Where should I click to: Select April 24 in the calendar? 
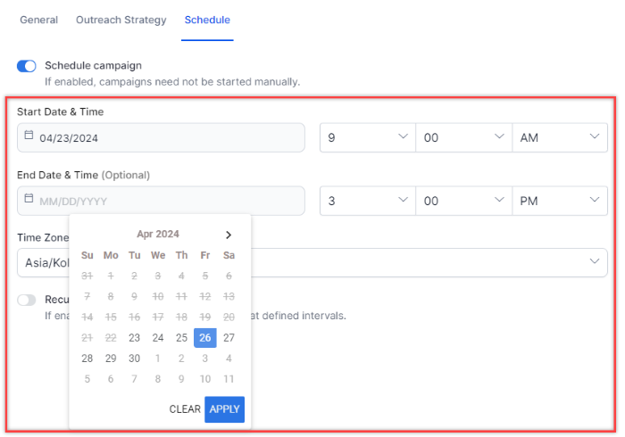(158, 337)
